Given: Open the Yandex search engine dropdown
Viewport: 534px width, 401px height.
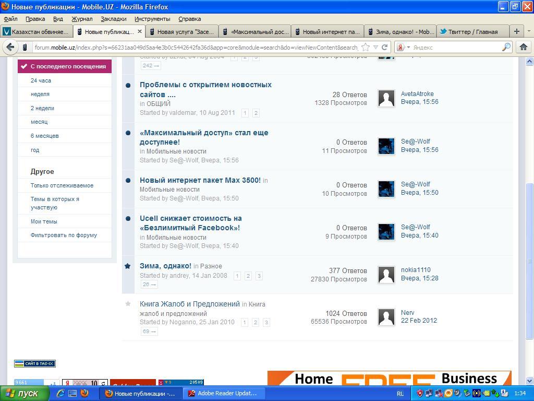Looking at the screenshot, I should coord(403,47).
